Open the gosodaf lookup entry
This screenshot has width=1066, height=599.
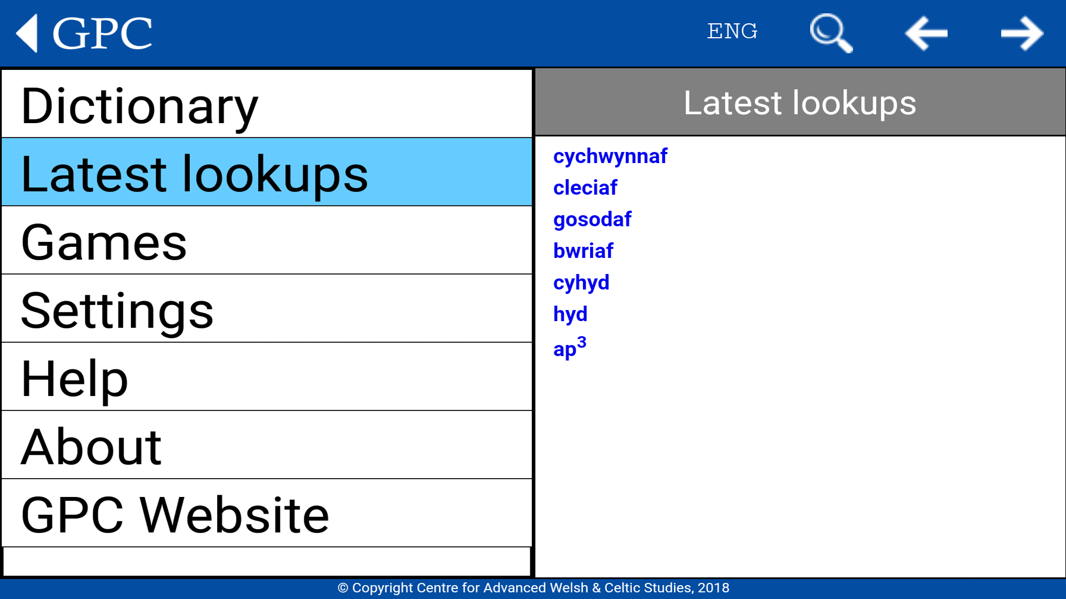592,220
